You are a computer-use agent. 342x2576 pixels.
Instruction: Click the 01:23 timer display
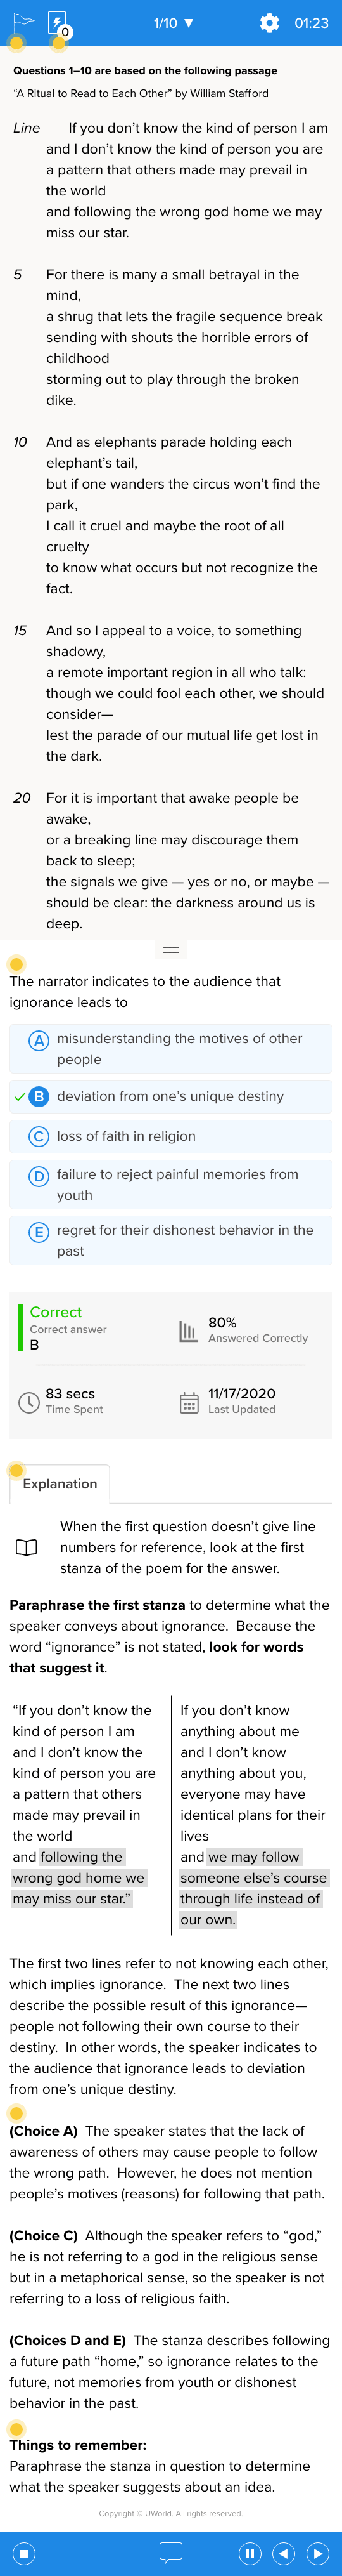point(311,23)
